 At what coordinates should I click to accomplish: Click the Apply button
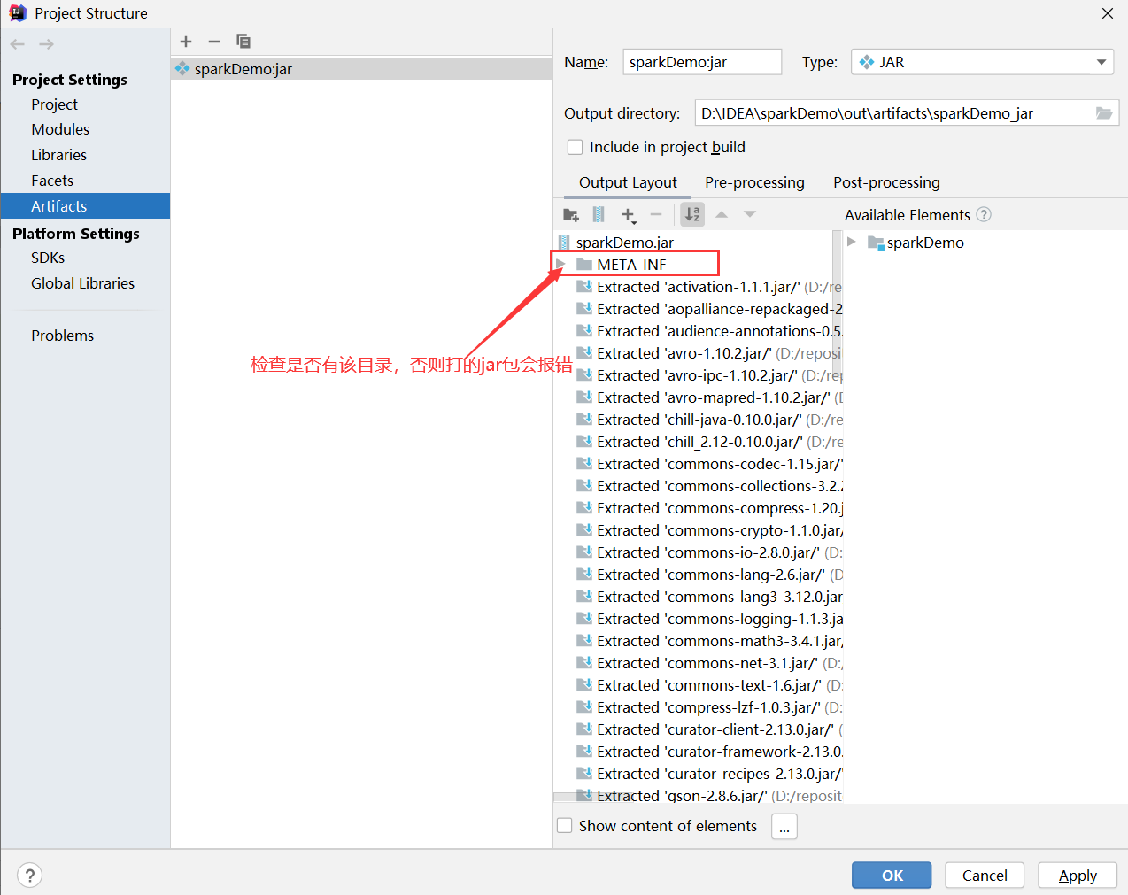point(1078,875)
